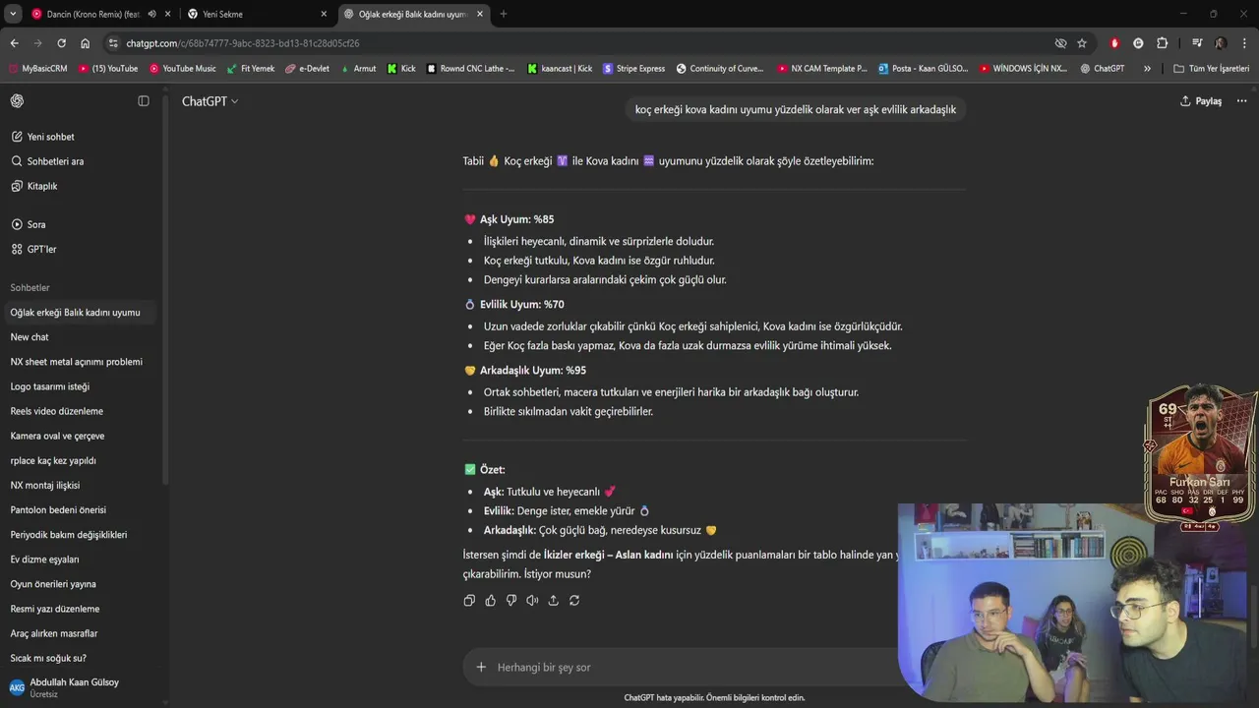Click the eye-slash icon in address bar

1060,43
